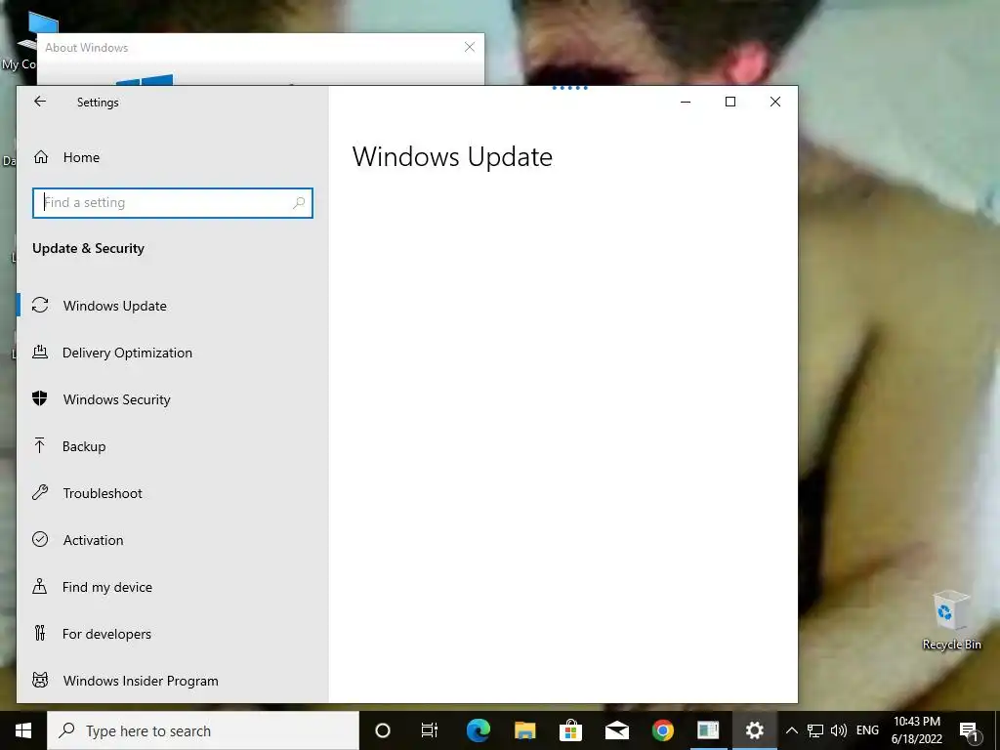Click the magnifier icon in Find a setting

pos(299,203)
